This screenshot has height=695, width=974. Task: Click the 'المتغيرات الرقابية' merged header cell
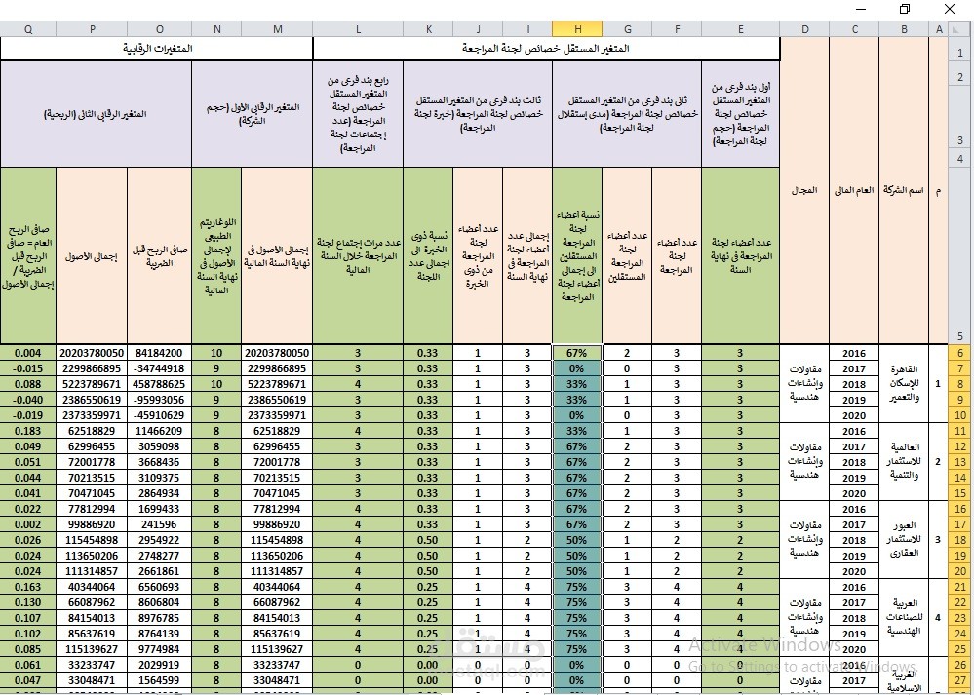click(x=157, y=49)
